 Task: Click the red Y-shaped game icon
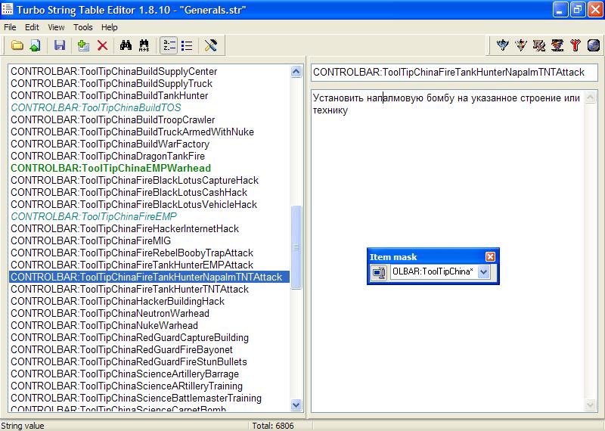(x=576, y=45)
